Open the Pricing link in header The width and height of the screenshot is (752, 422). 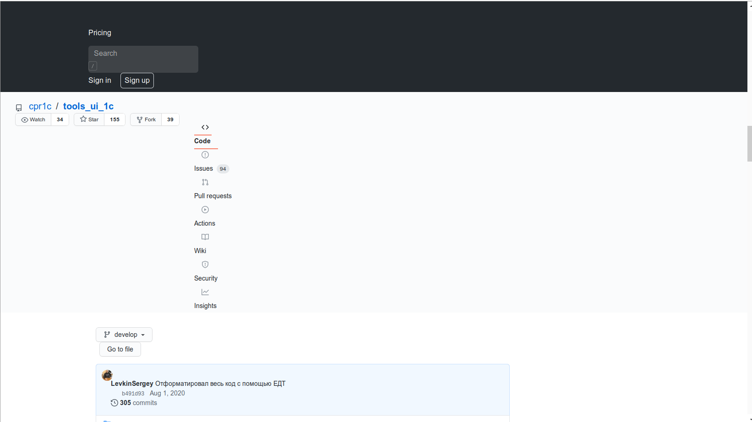tap(99, 32)
